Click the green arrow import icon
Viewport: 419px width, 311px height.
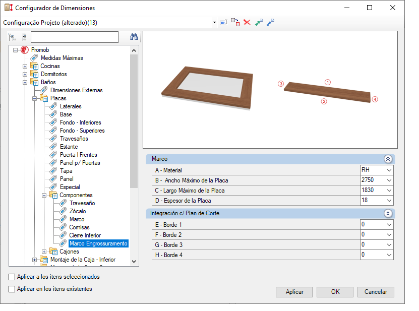click(259, 22)
